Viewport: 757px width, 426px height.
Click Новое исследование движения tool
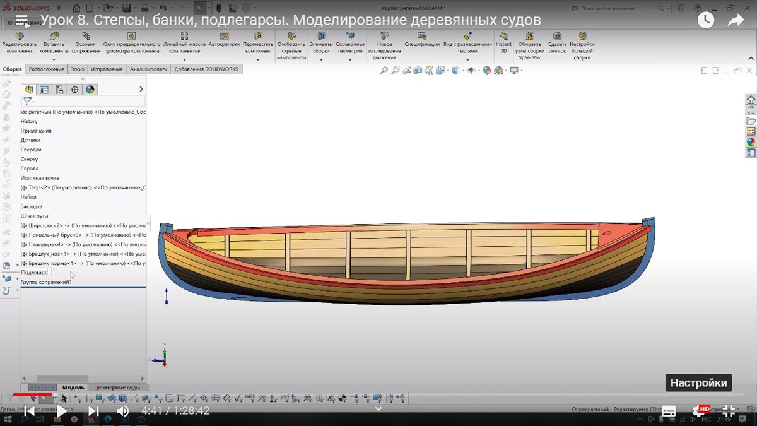384,47
